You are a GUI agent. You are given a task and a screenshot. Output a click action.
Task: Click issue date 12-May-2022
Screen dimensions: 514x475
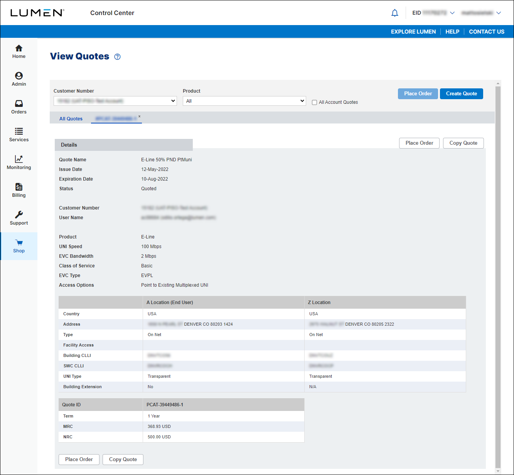coord(155,169)
